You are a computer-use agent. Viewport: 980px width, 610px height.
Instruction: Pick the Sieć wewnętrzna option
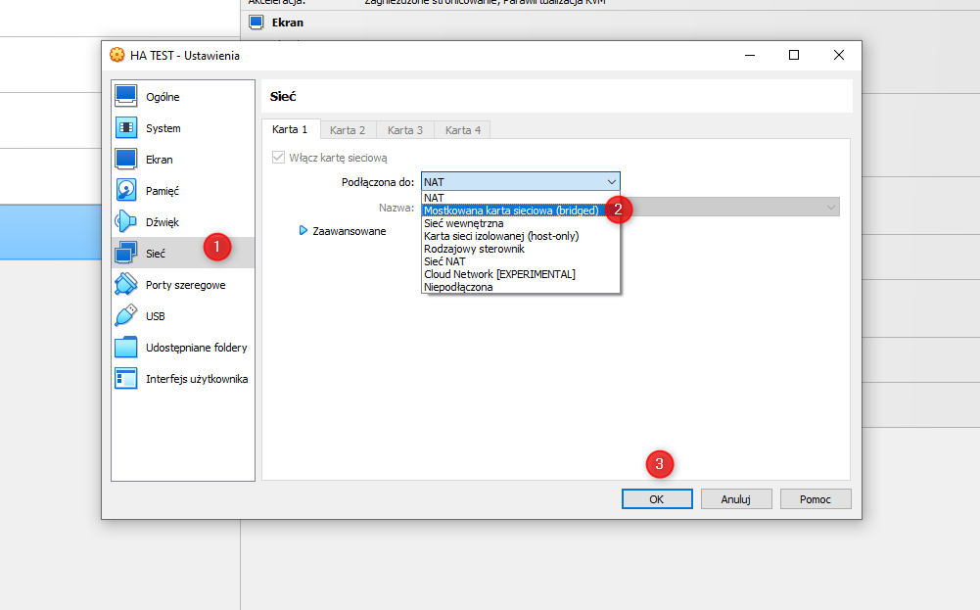464,223
